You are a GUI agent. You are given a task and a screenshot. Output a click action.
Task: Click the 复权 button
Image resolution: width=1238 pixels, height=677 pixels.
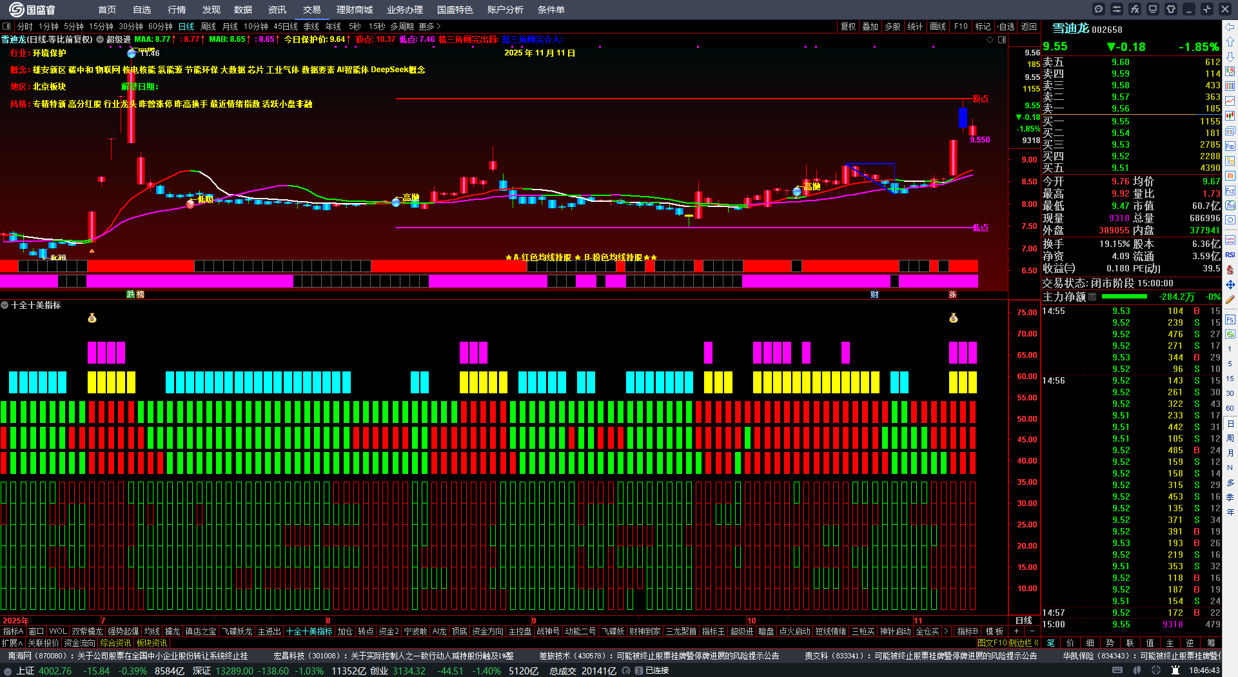click(x=848, y=26)
